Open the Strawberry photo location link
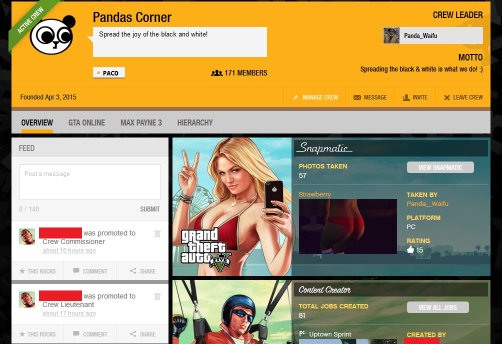Image resolution: width=502 pixels, height=344 pixels. (x=314, y=194)
